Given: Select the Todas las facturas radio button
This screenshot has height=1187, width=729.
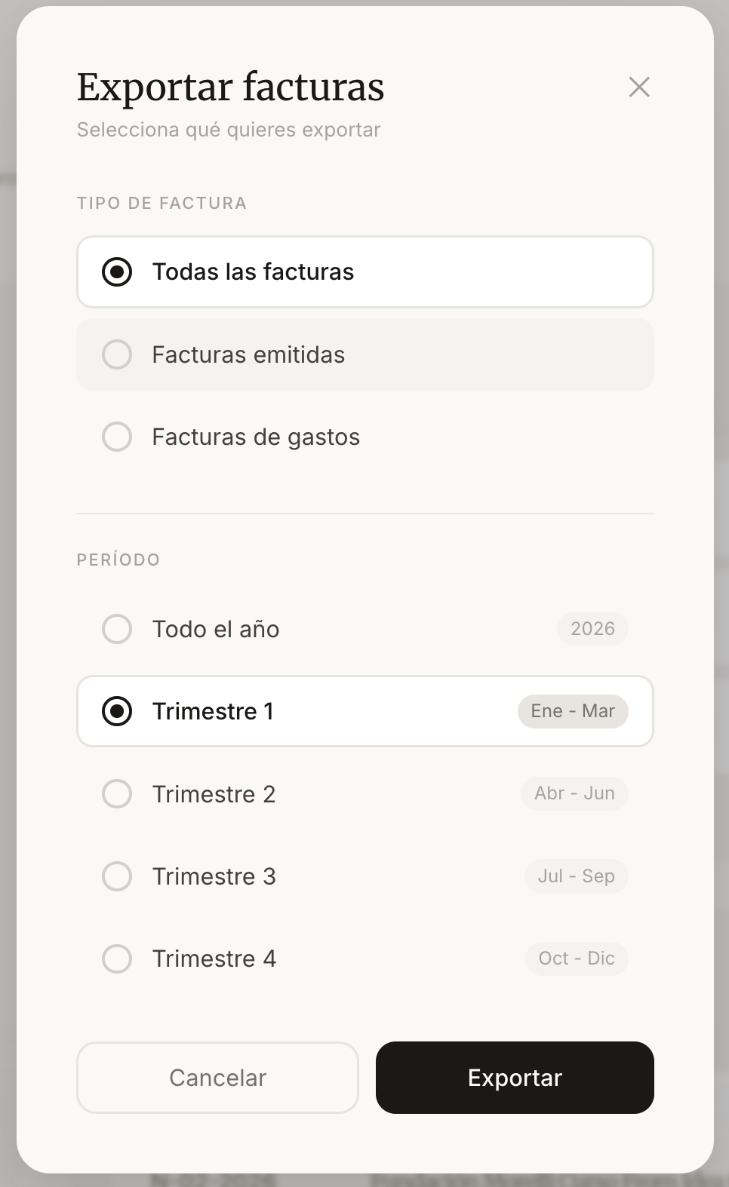Looking at the screenshot, I should point(117,272).
